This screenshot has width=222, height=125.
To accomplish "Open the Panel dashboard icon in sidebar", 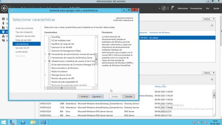I will [3, 19].
